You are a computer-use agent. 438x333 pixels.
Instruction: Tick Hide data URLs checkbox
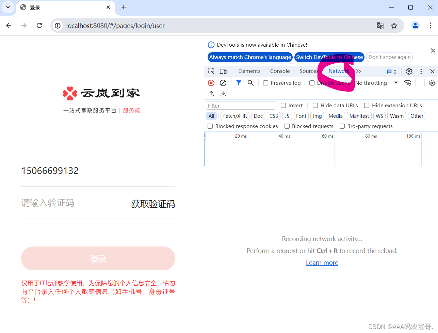(315, 106)
